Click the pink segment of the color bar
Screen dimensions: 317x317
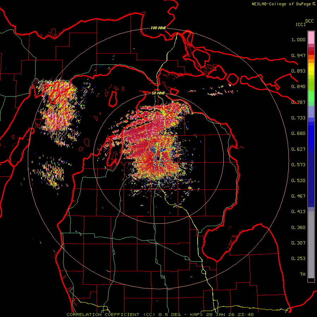(x=311, y=38)
